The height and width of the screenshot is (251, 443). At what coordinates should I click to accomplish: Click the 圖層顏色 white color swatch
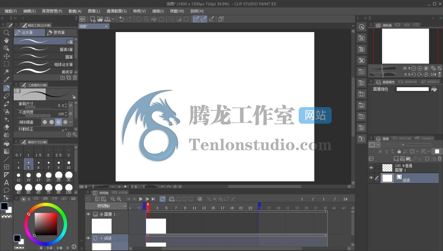coord(412,89)
